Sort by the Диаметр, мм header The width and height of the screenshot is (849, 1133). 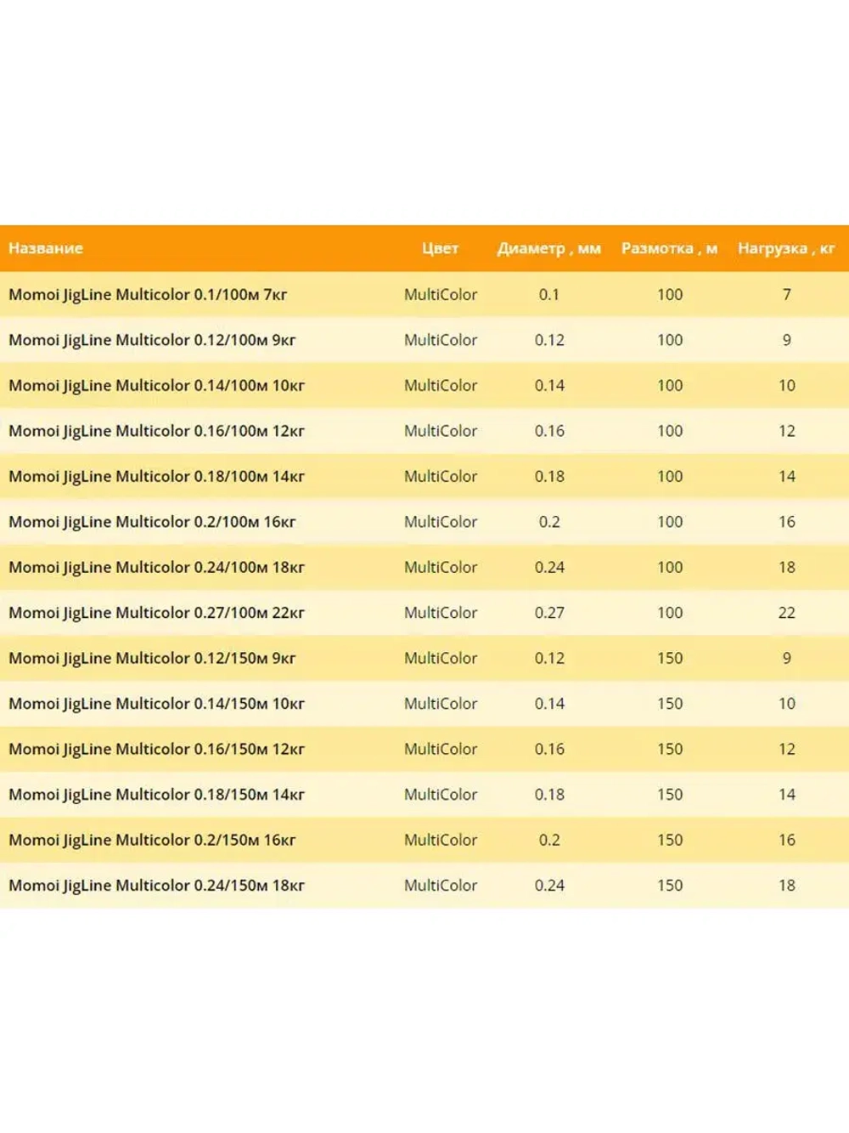click(548, 248)
